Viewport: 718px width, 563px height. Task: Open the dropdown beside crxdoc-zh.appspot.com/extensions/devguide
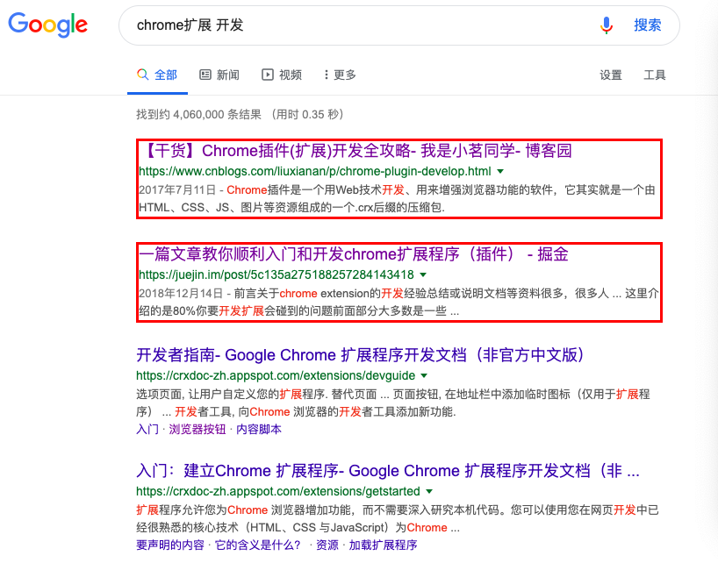click(x=423, y=374)
